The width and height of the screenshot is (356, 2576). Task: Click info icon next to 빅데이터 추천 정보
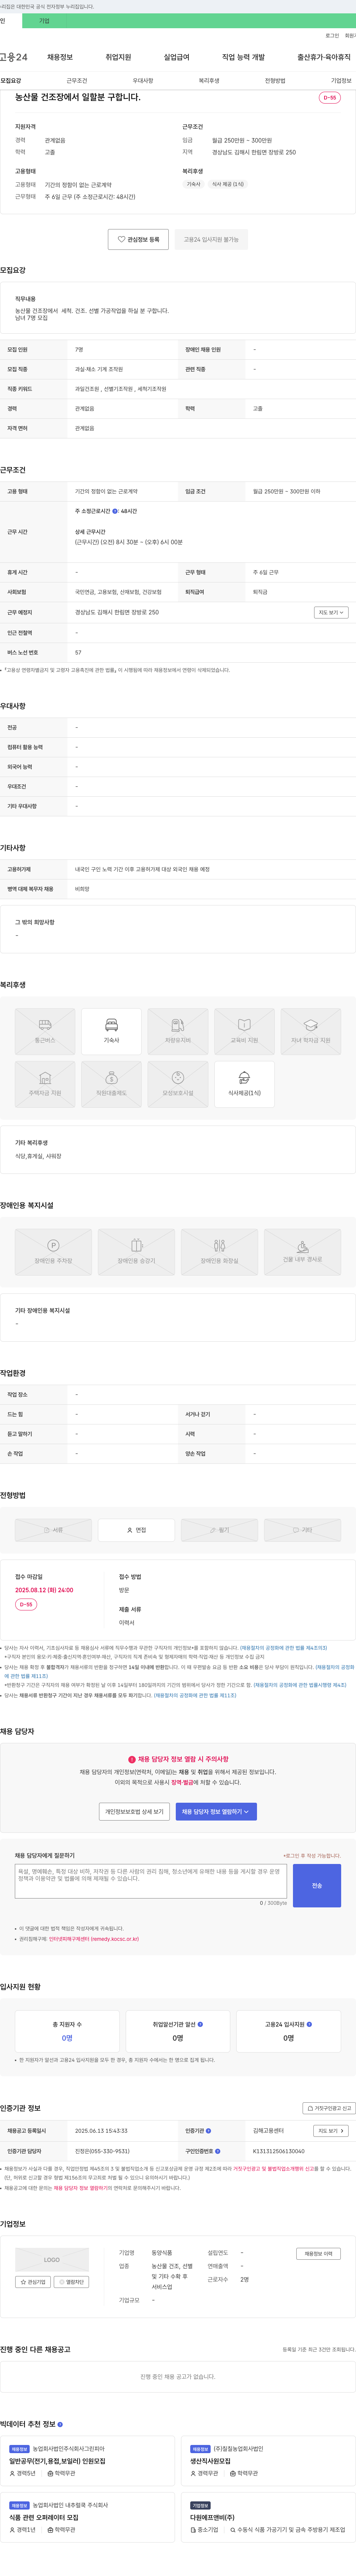click(60, 2425)
